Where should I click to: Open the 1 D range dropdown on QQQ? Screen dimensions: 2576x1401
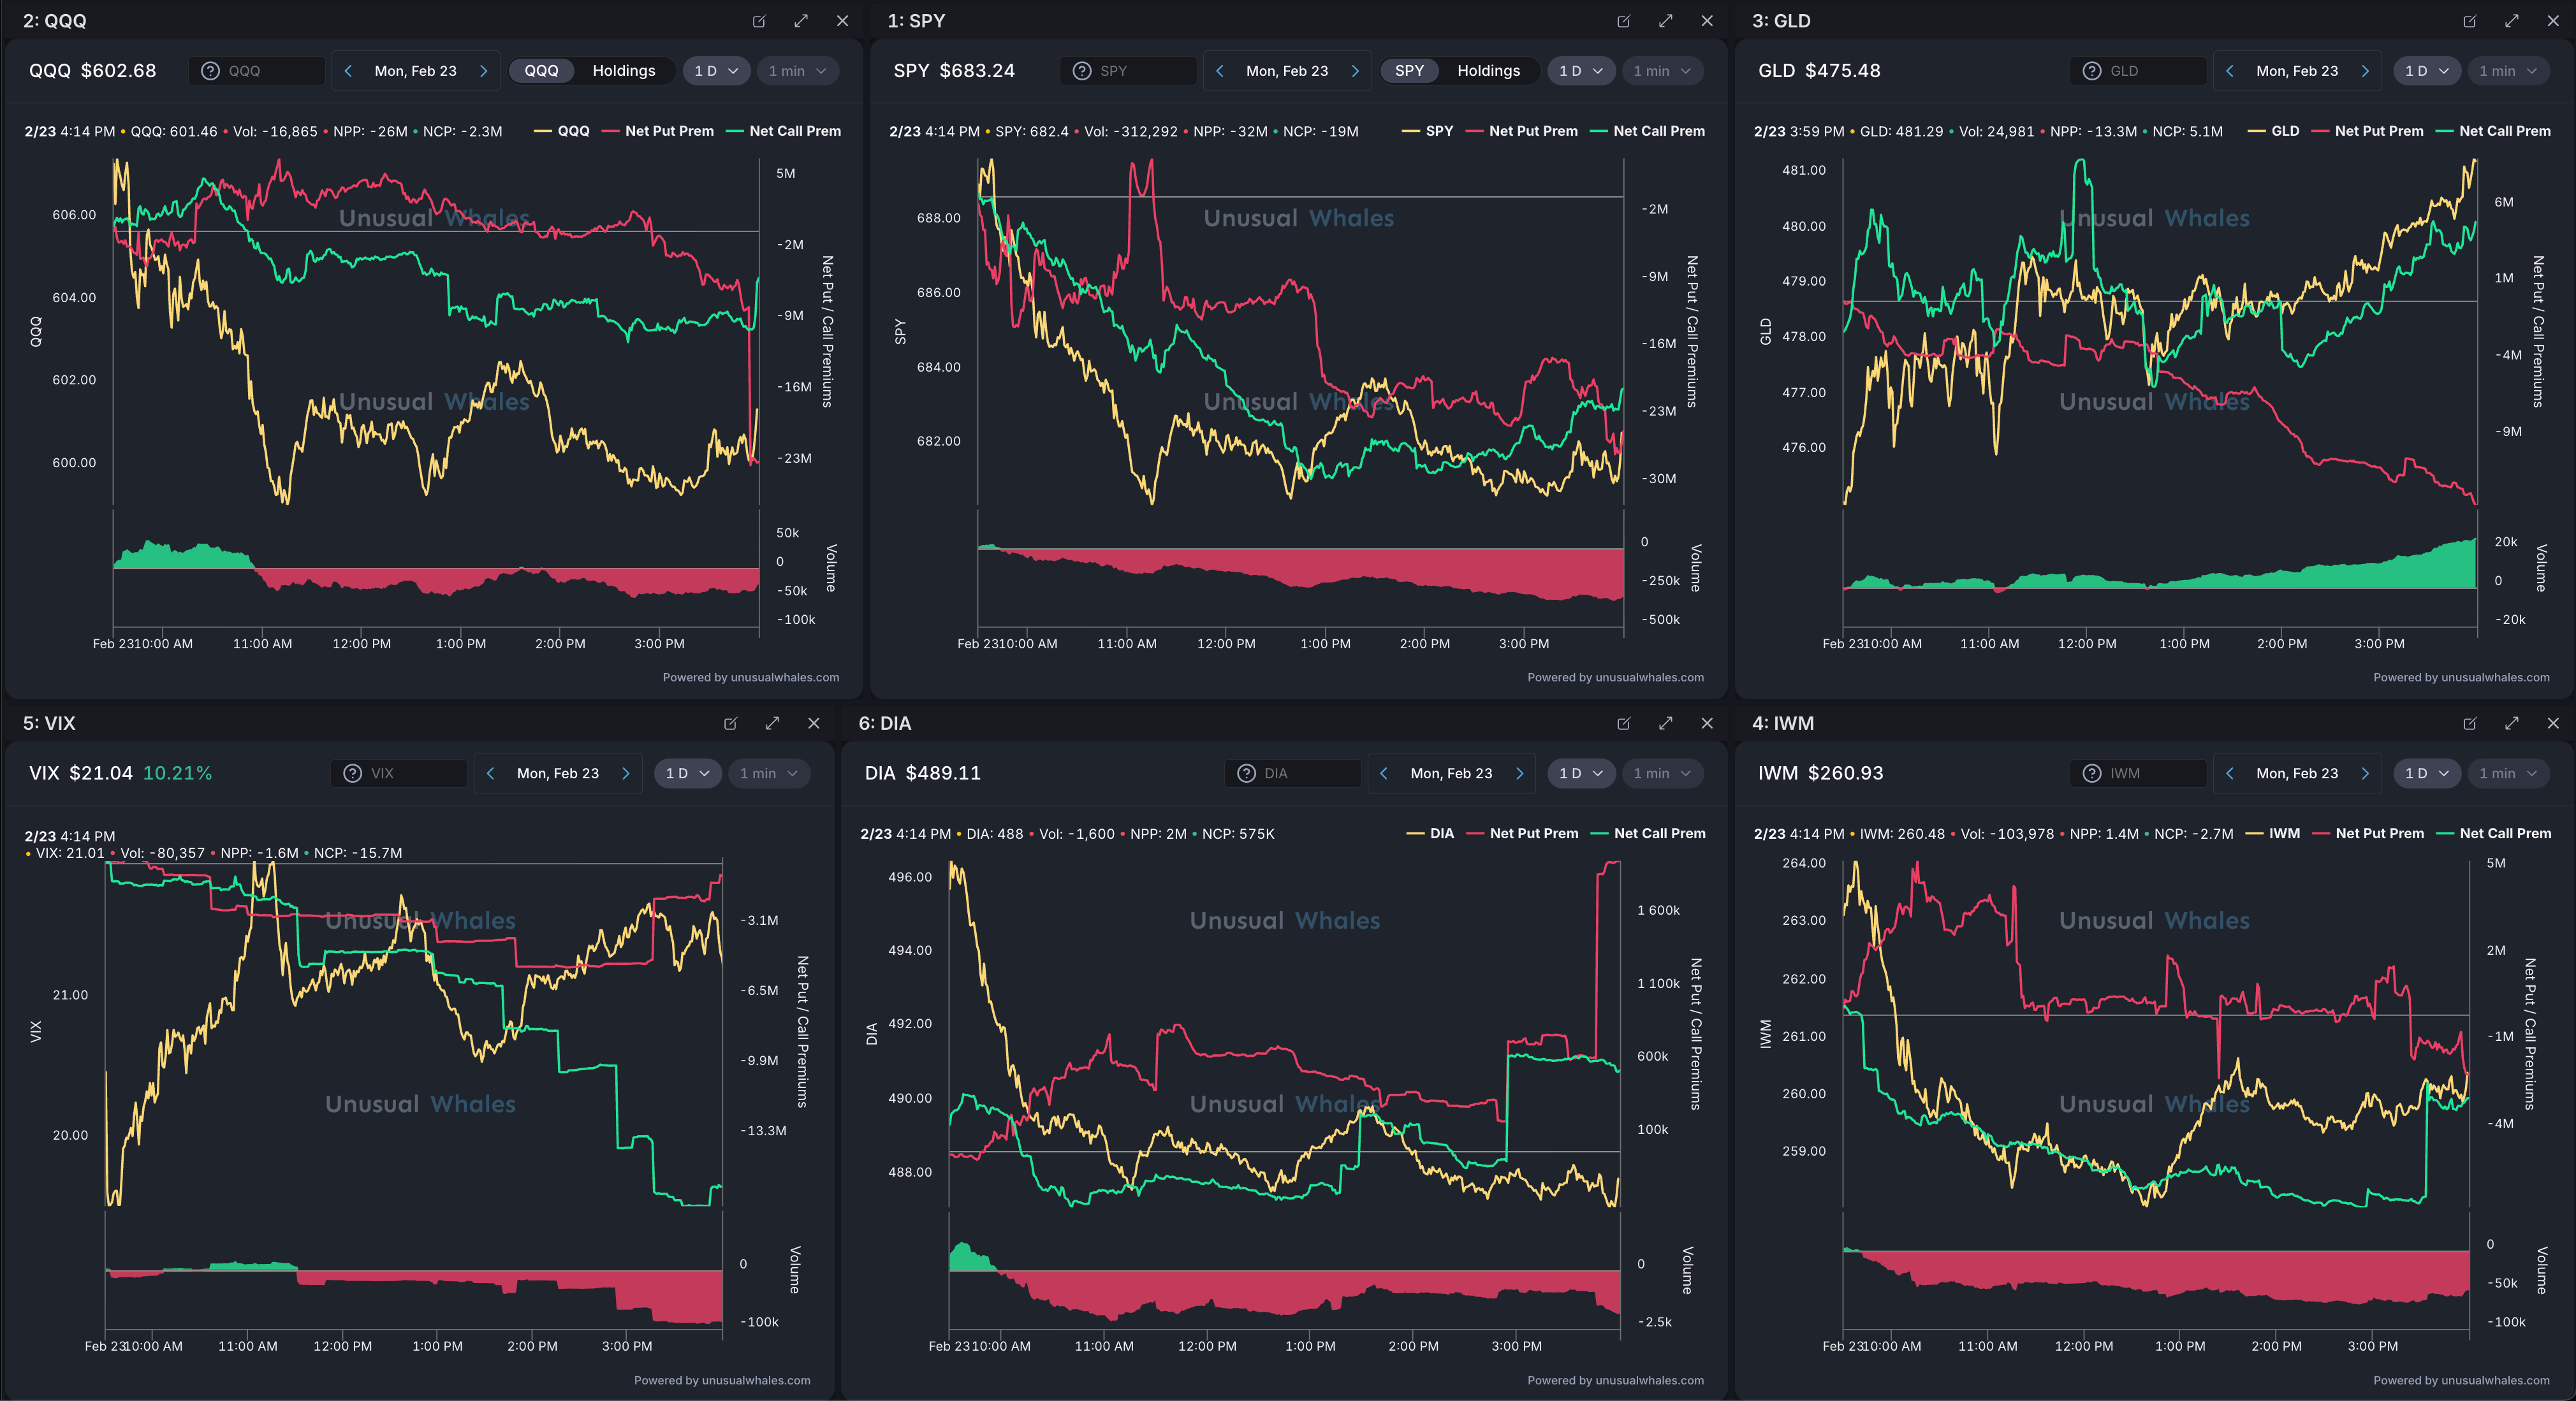pos(716,71)
